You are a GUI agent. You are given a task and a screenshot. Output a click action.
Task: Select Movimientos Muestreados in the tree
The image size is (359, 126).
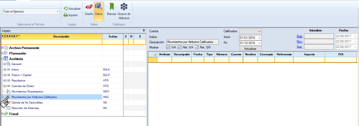coord(27,91)
